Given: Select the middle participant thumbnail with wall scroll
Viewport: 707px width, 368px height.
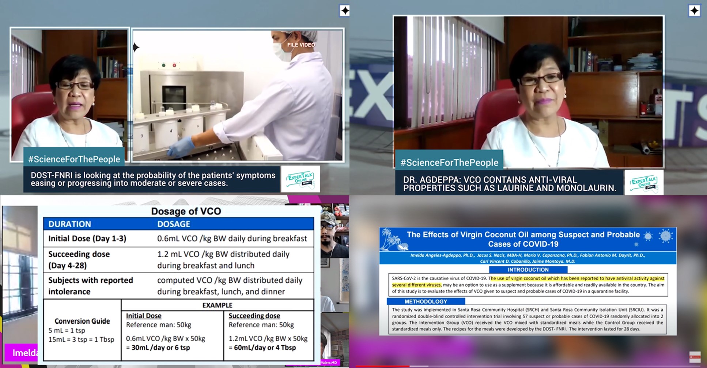Looking at the screenshot, I should pos(334,283).
